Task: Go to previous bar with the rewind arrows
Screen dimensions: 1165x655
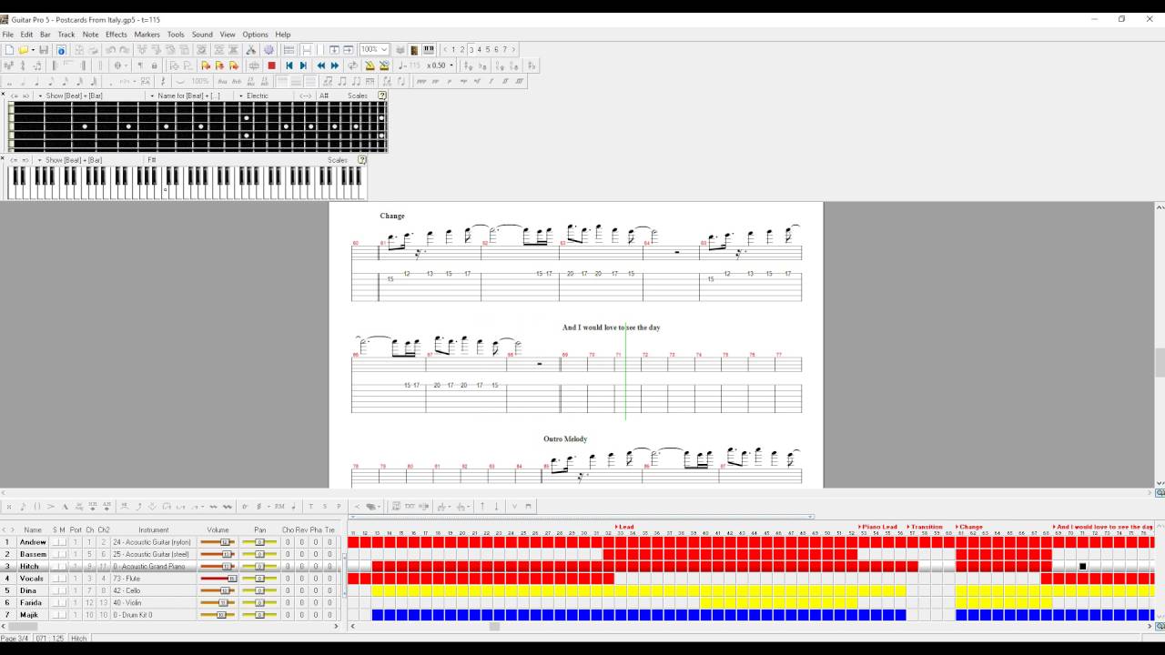Action: pyautogui.click(x=321, y=65)
